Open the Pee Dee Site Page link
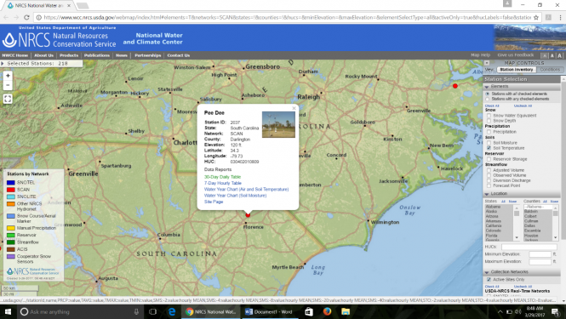Screen dimensions: 566x319 coord(214,202)
